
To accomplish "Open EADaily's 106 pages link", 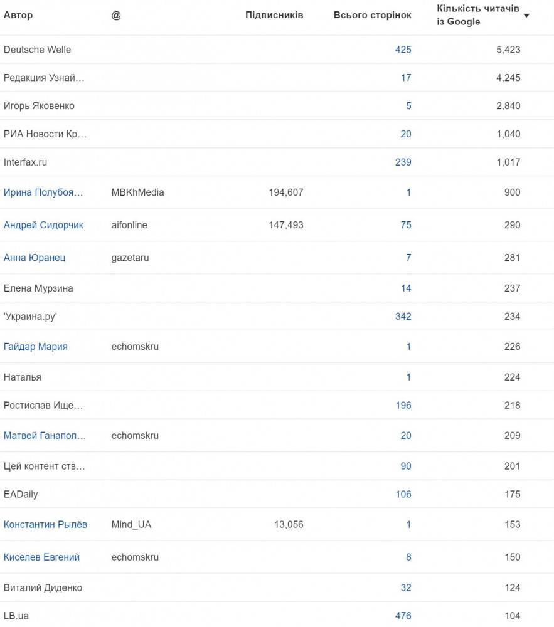I will click(x=403, y=494).
